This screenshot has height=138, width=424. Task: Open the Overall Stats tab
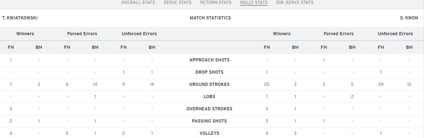click(138, 3)
